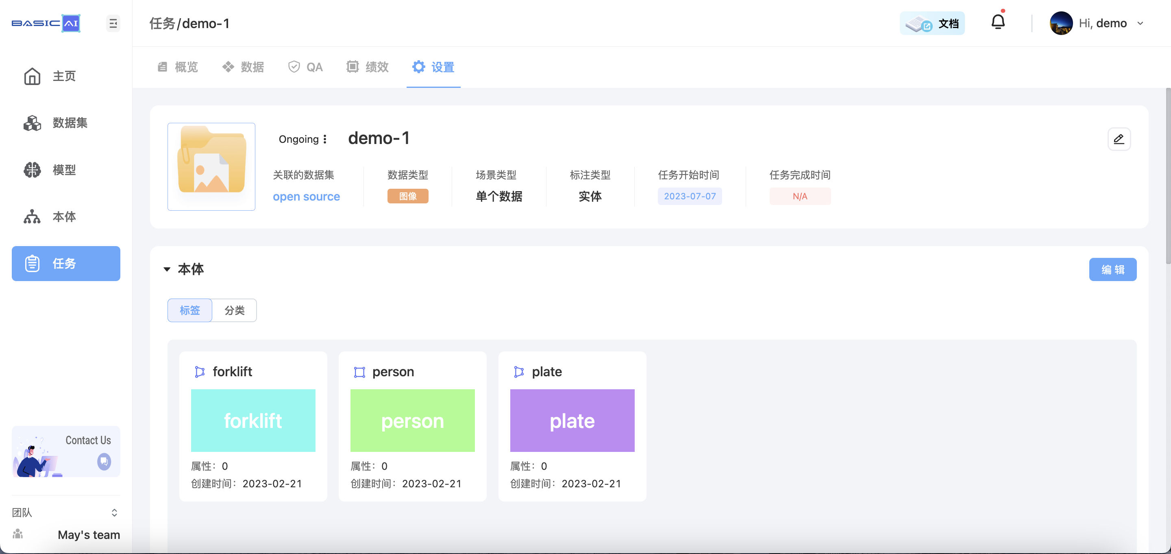Open Contact Us chat bubble icon

pos(104,461)
